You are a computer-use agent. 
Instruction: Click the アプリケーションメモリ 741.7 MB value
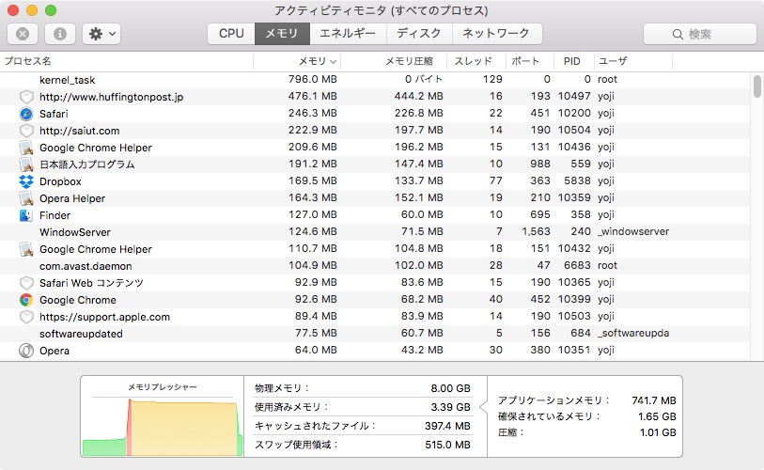click(x=654, y=400)
